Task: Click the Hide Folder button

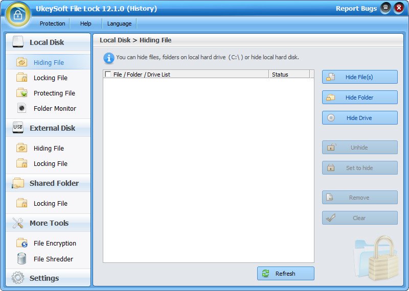Action: click(360, 97)
